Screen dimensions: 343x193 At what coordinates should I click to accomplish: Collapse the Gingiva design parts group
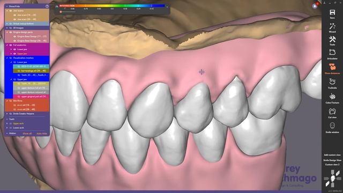(7, 32)
